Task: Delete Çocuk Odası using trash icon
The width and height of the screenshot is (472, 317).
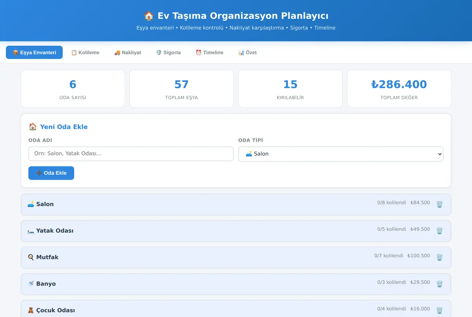Action: click(439, 310)
